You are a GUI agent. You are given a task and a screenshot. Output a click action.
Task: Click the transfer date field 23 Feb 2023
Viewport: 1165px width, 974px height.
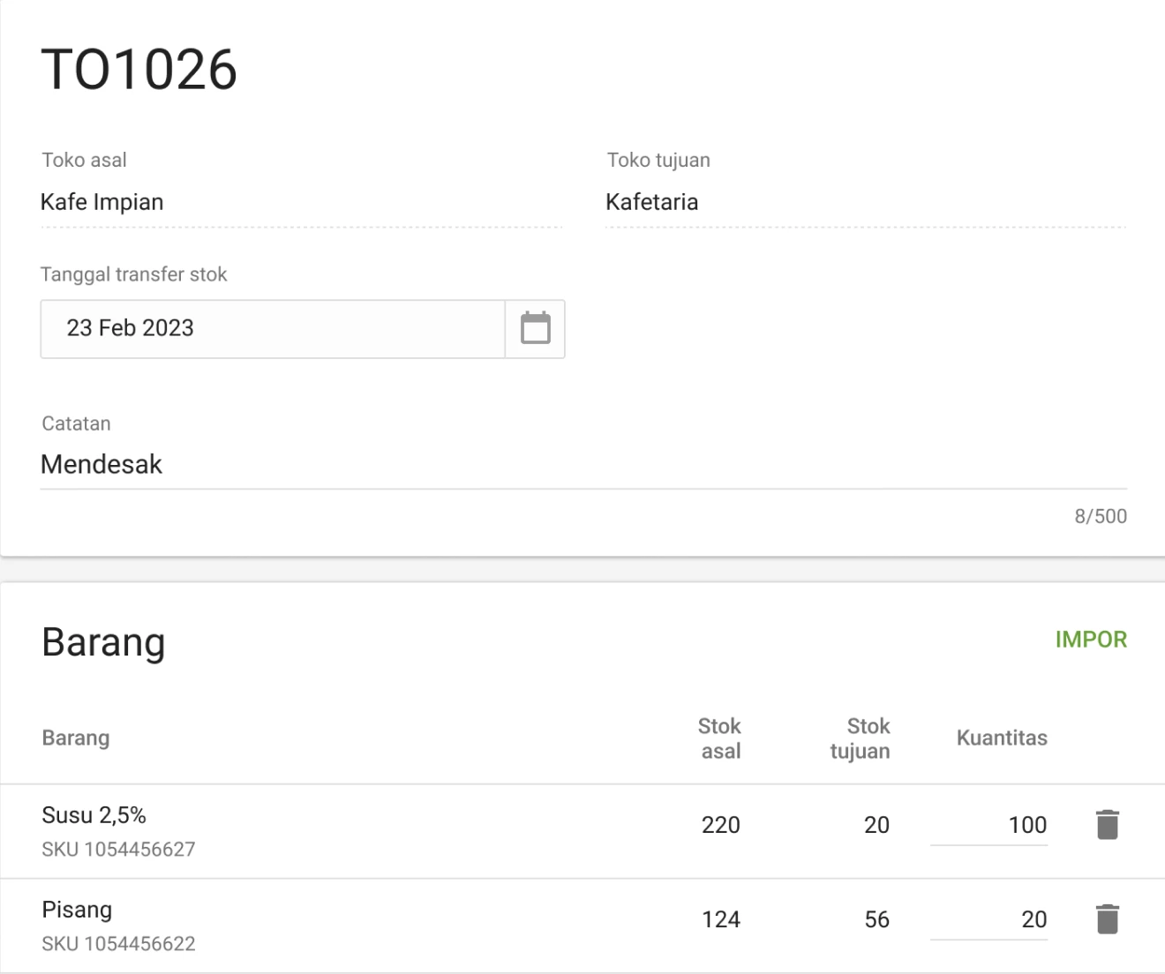(265, 328)
